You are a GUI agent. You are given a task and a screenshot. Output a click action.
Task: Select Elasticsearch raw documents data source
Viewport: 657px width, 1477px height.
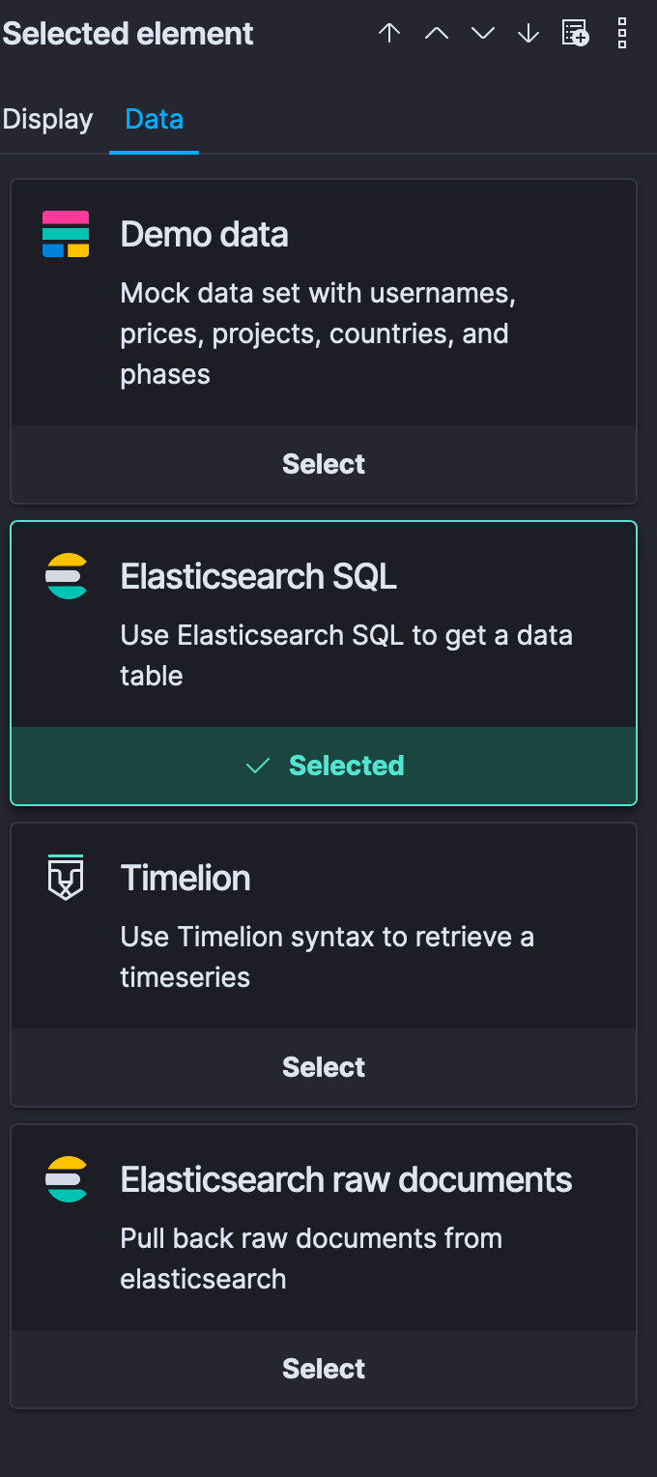pos(324,1369)
